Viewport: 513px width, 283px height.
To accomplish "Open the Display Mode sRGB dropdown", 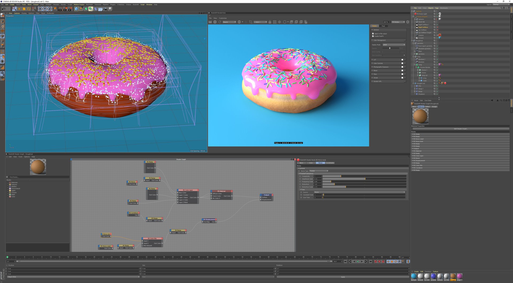I will point(394,45).
